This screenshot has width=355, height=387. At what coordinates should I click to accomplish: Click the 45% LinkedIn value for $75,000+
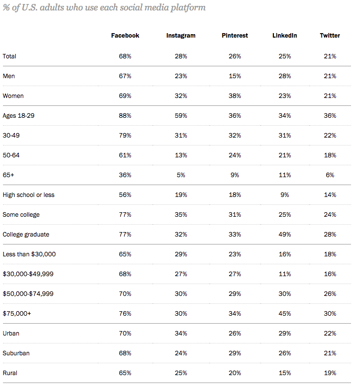click(x=284, y=314)
